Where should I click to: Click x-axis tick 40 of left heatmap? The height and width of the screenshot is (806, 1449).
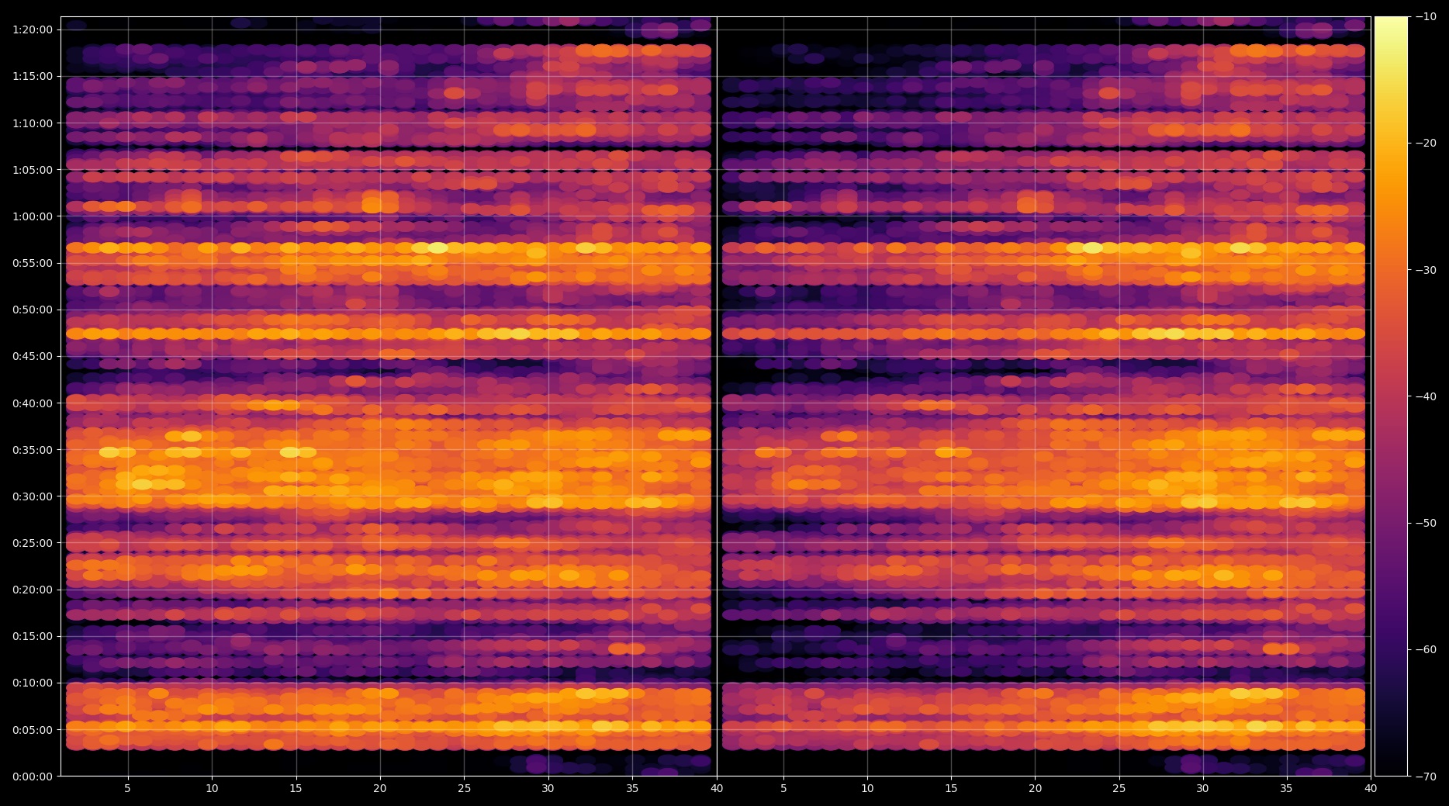[716, 788]
